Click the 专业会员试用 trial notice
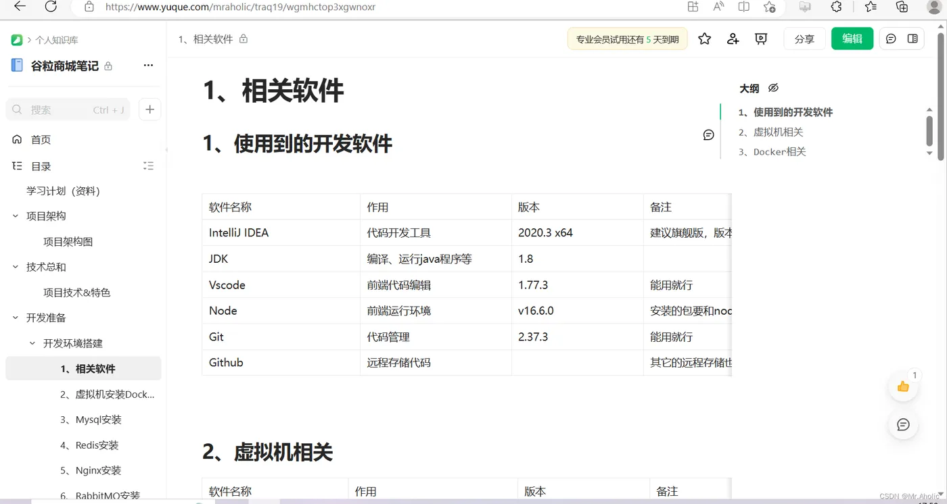 tap(627, 39)
